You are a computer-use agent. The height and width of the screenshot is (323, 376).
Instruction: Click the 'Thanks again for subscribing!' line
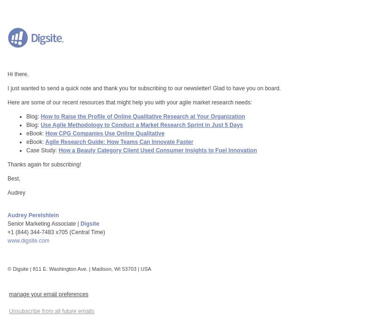coord(44,165)
